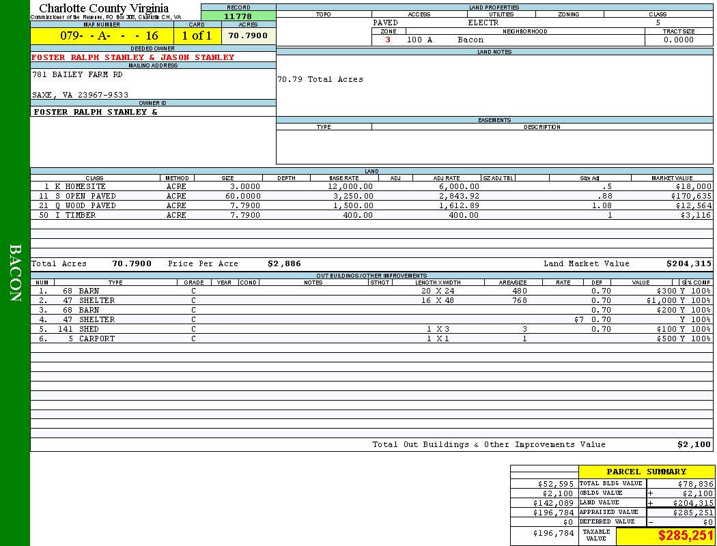Click the green BACON sidebar label
717x546 pixels.
[x=15, y=273]
